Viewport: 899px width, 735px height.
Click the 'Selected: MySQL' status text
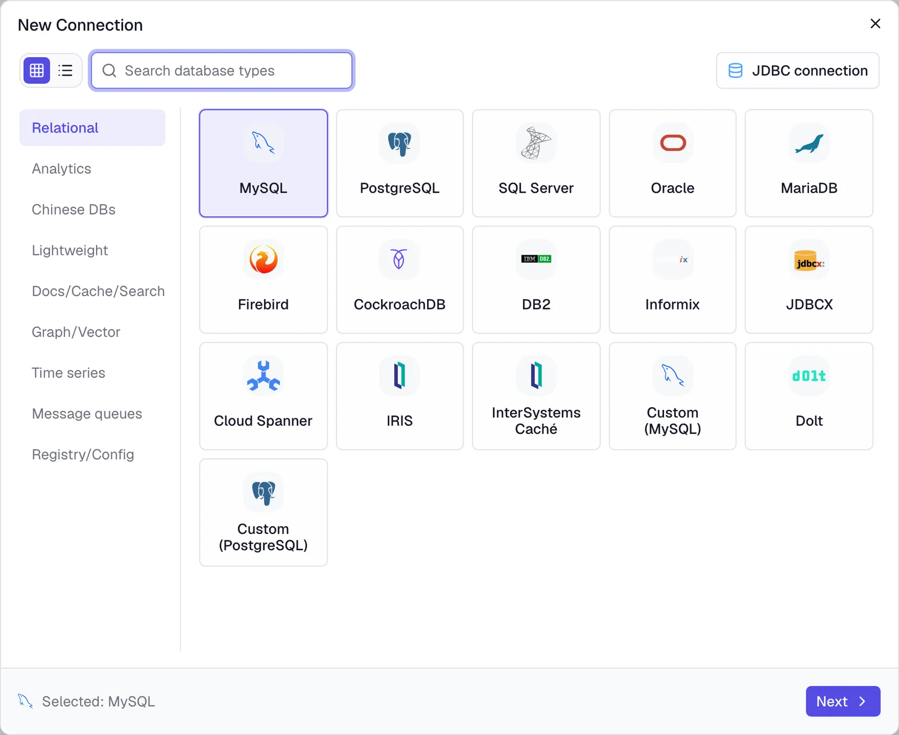click(x=98, y=701)
